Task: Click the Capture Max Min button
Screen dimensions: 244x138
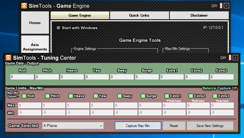Action: pyautogui.click(x=138, y=126)
